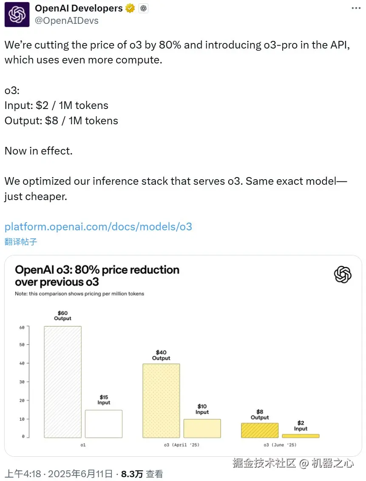Select the o1 $15 Input bar
The height and width of the screenshot is (481, 366).
point(104,424)
